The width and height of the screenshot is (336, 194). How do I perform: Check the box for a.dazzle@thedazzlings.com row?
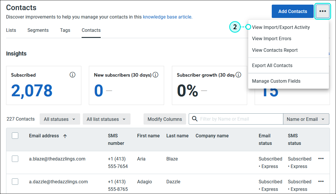click(15, 182)
